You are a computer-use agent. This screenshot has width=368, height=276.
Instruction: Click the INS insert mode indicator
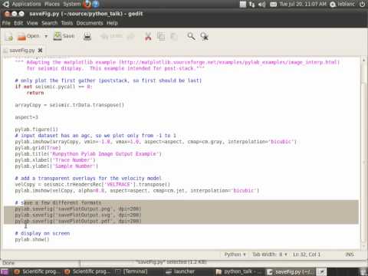(350, 255)
